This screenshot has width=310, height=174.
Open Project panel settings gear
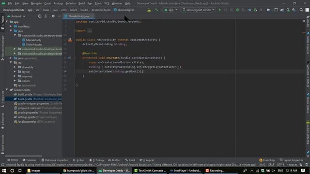(x=53, y=16)
